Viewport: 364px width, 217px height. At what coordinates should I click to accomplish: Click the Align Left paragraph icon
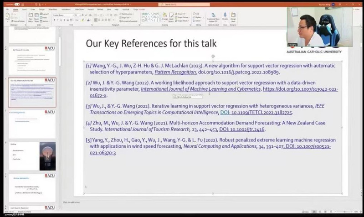[x=96, y=20]
